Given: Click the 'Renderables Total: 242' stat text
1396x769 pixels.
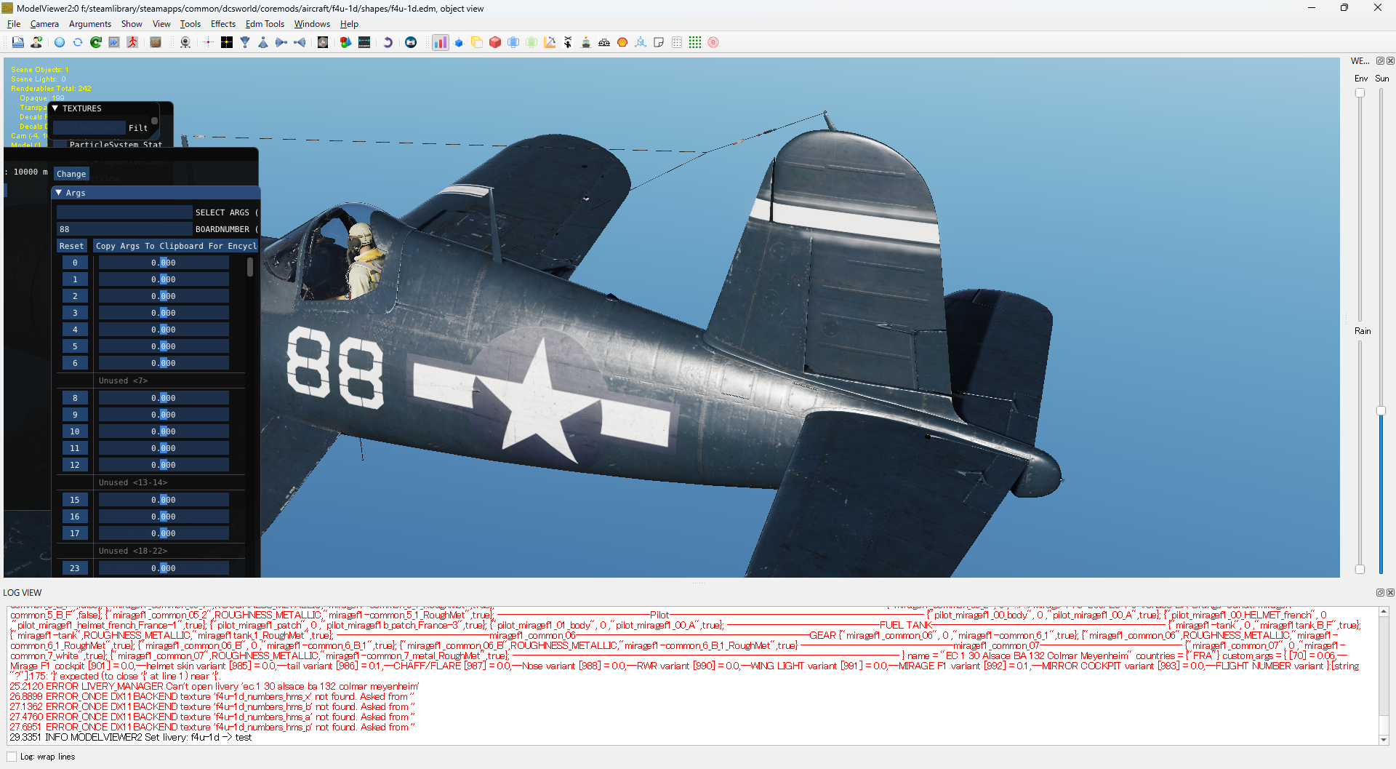Looking at the screenshot, I should click(x=51, y=89).
